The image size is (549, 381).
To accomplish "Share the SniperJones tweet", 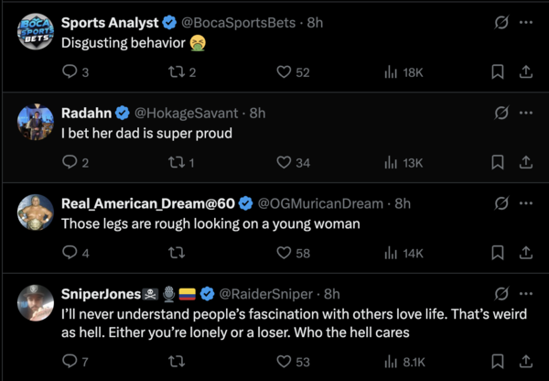I will click(526, 362).
